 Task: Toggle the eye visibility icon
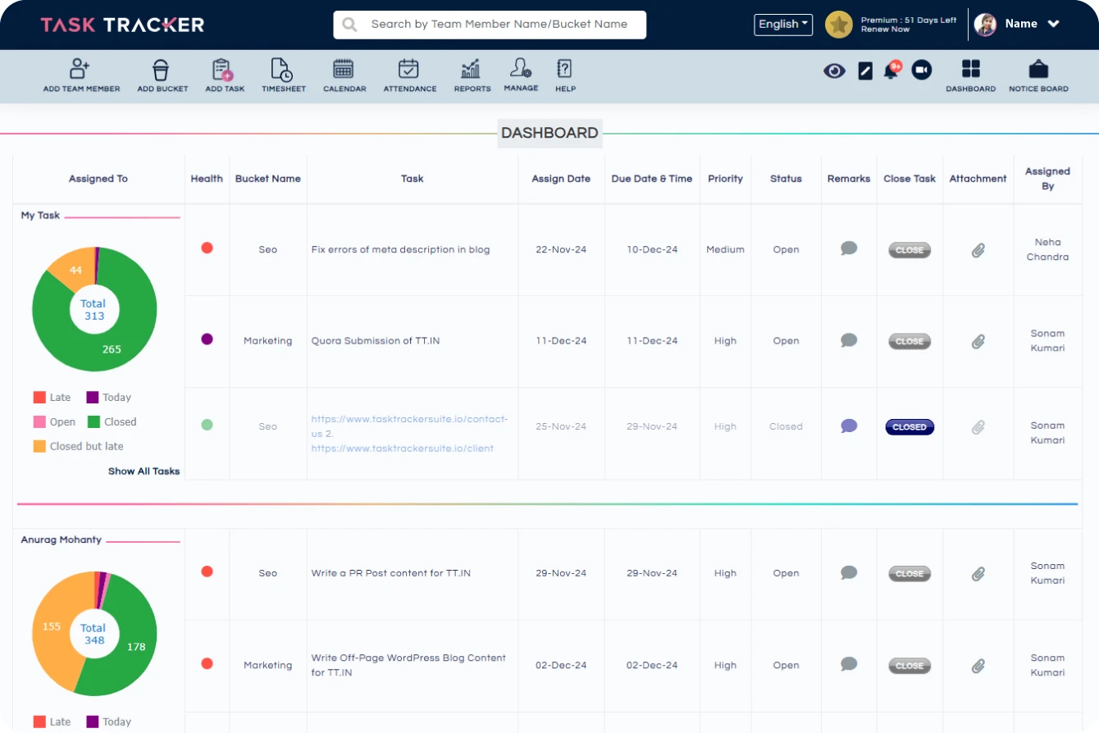(834, 71)
